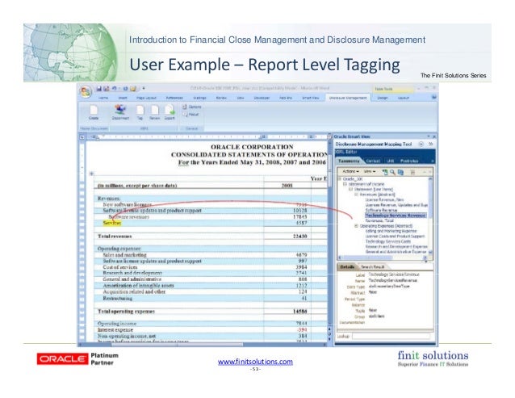This screenshot has width=515, height=398.
Task: Select Technology Services Revenue tree item
Action: click(x=396, y=216)
